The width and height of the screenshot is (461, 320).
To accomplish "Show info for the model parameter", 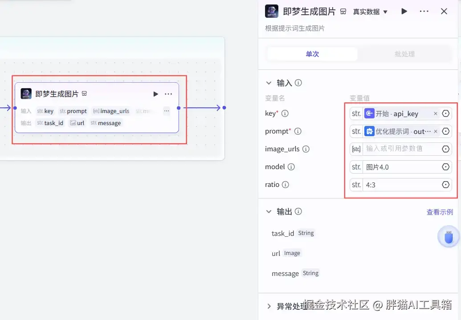I will [x=291, y=167].
